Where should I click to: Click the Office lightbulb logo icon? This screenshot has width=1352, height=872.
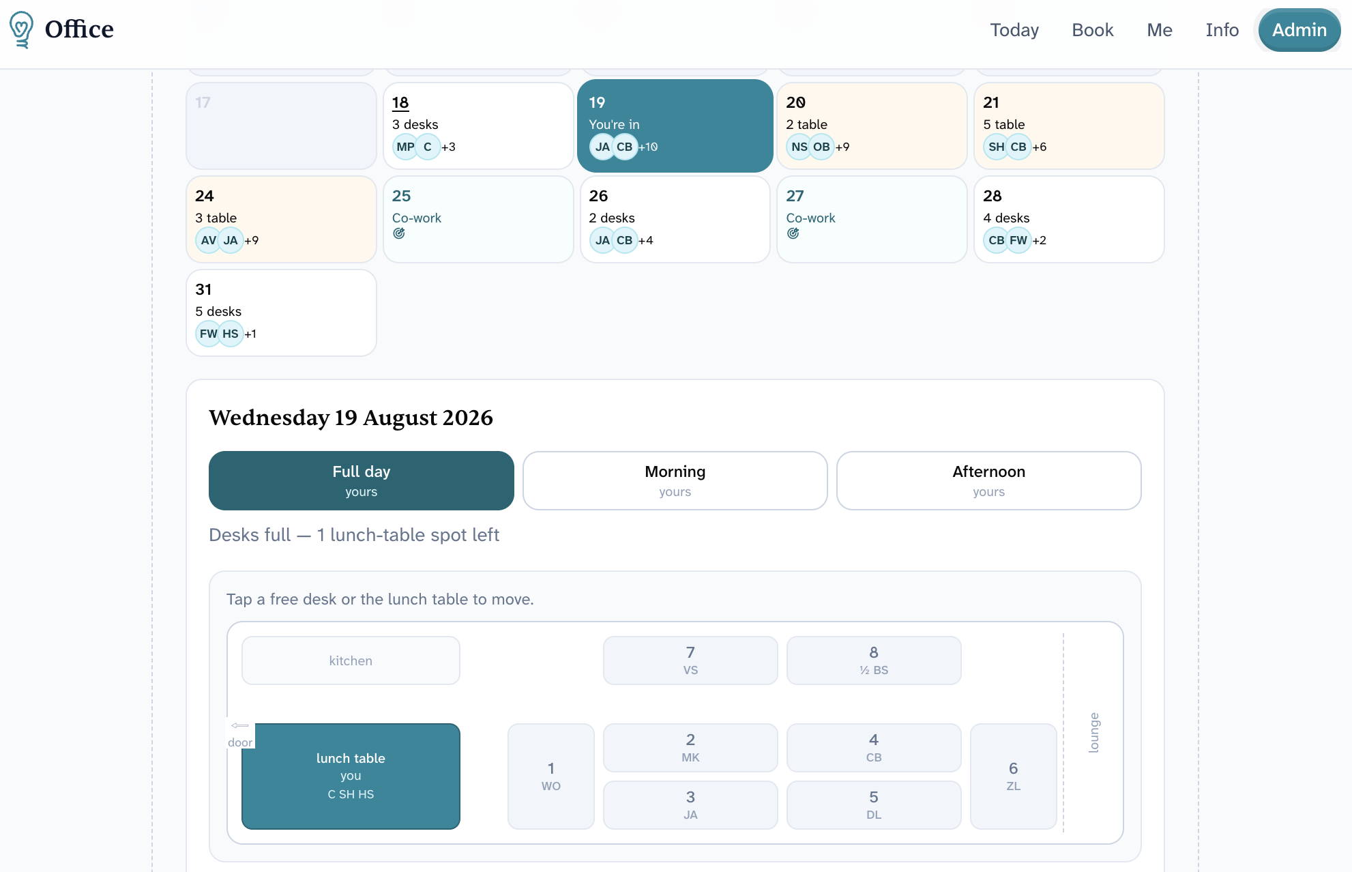22,29
